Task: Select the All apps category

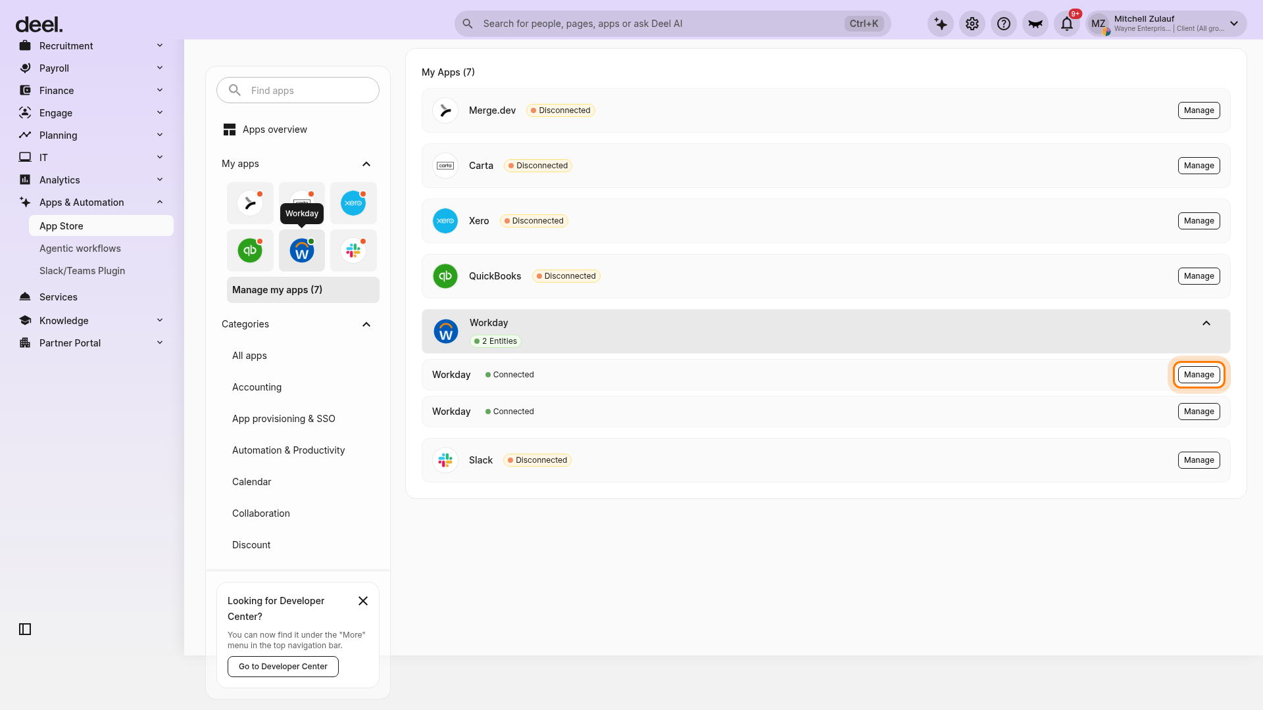Action: [249, 356]
